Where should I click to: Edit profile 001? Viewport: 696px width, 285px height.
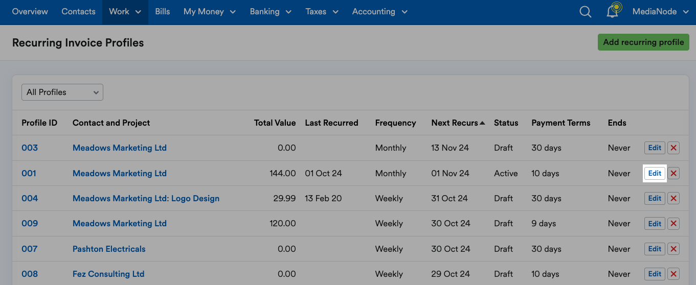click(655, 173)
